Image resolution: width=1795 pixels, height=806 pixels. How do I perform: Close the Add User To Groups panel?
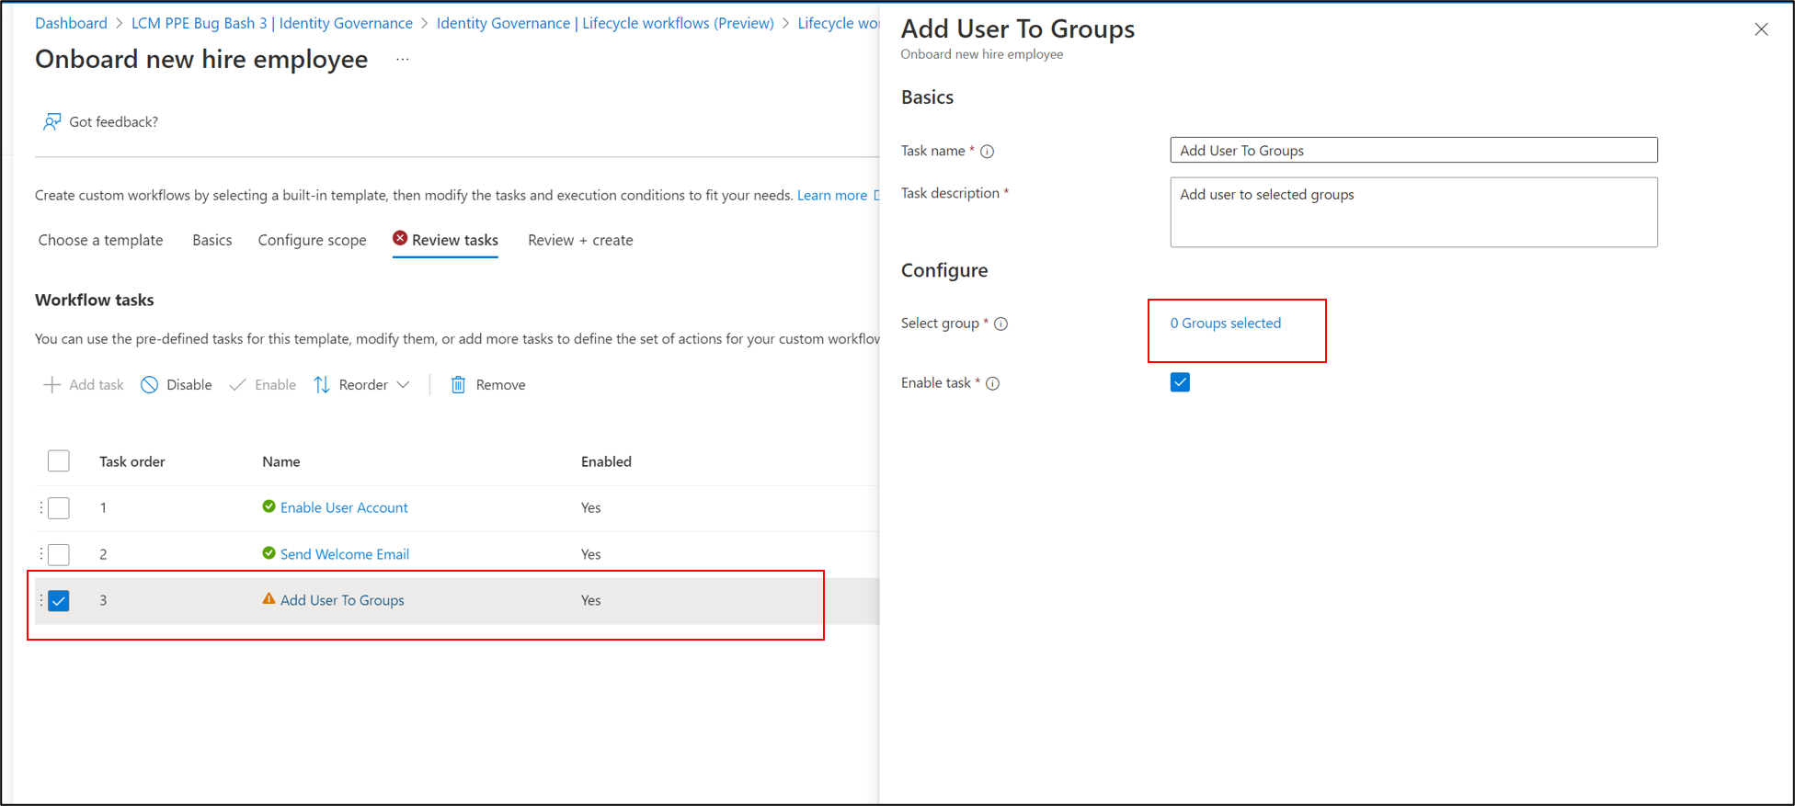(1761, 29)
